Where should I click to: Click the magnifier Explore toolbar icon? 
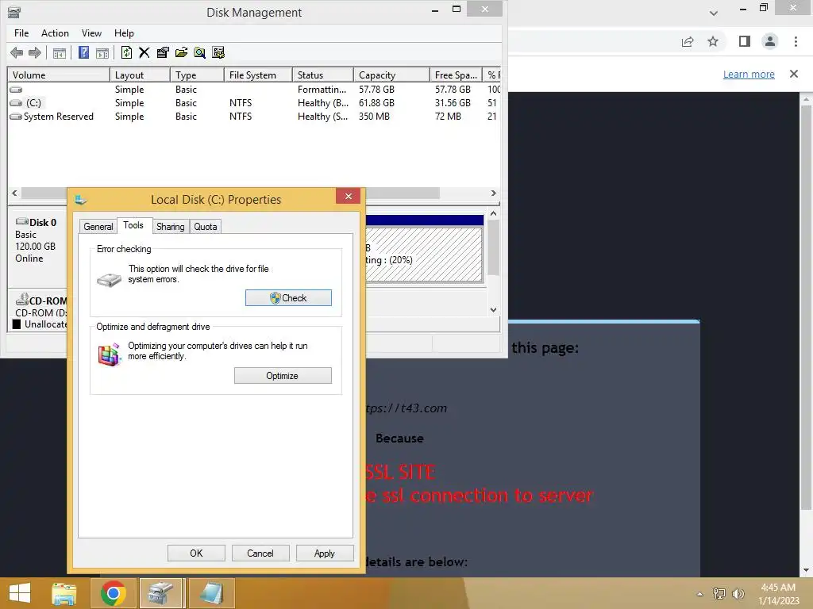(199, 52)
